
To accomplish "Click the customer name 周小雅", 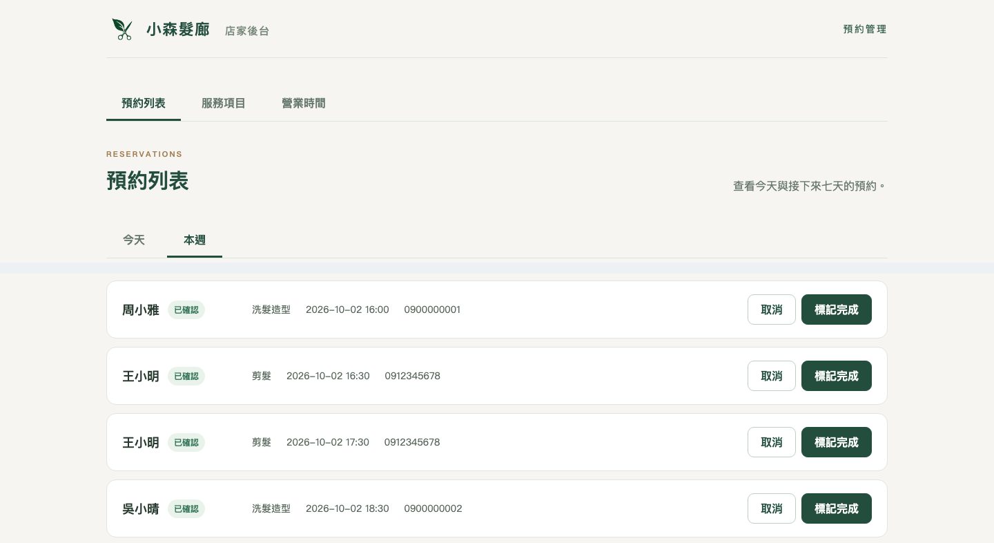I will (141, 309).
